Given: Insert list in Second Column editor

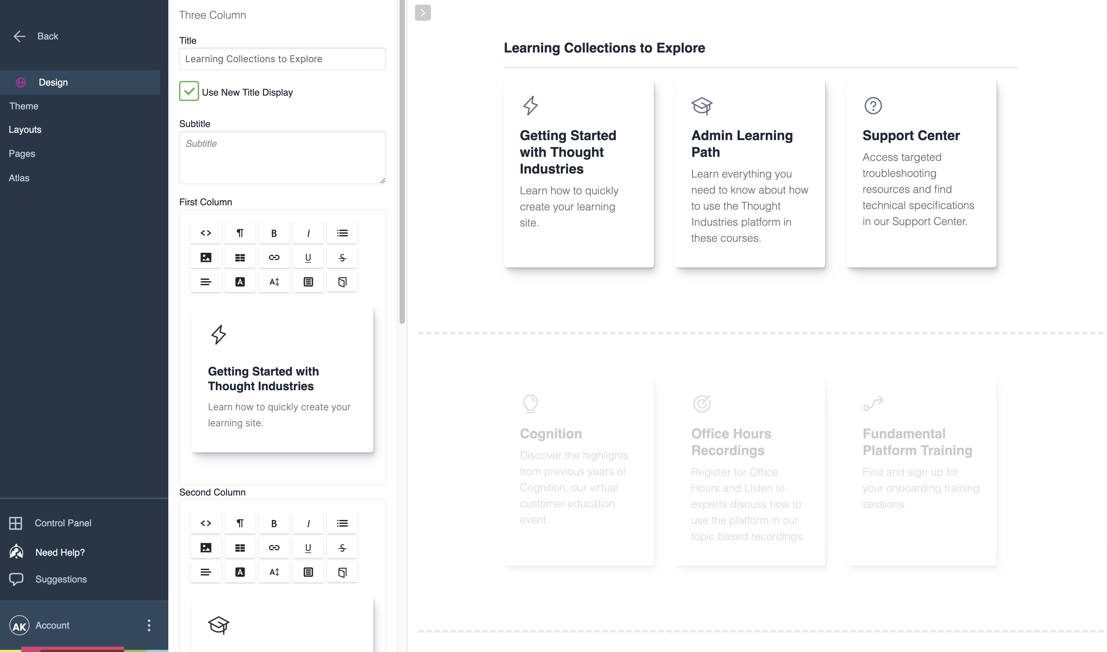Looking at the screenshot, I should [342, 523].
